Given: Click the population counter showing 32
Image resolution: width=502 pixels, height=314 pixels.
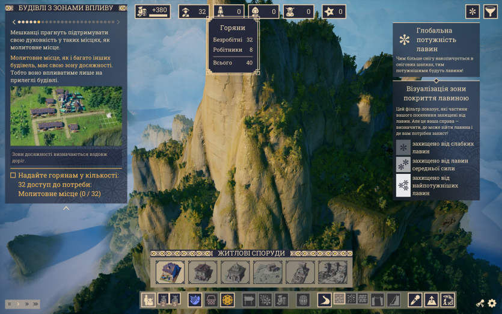Looking at the screenshot, I should pyautogui.click(x=194, y=11).
